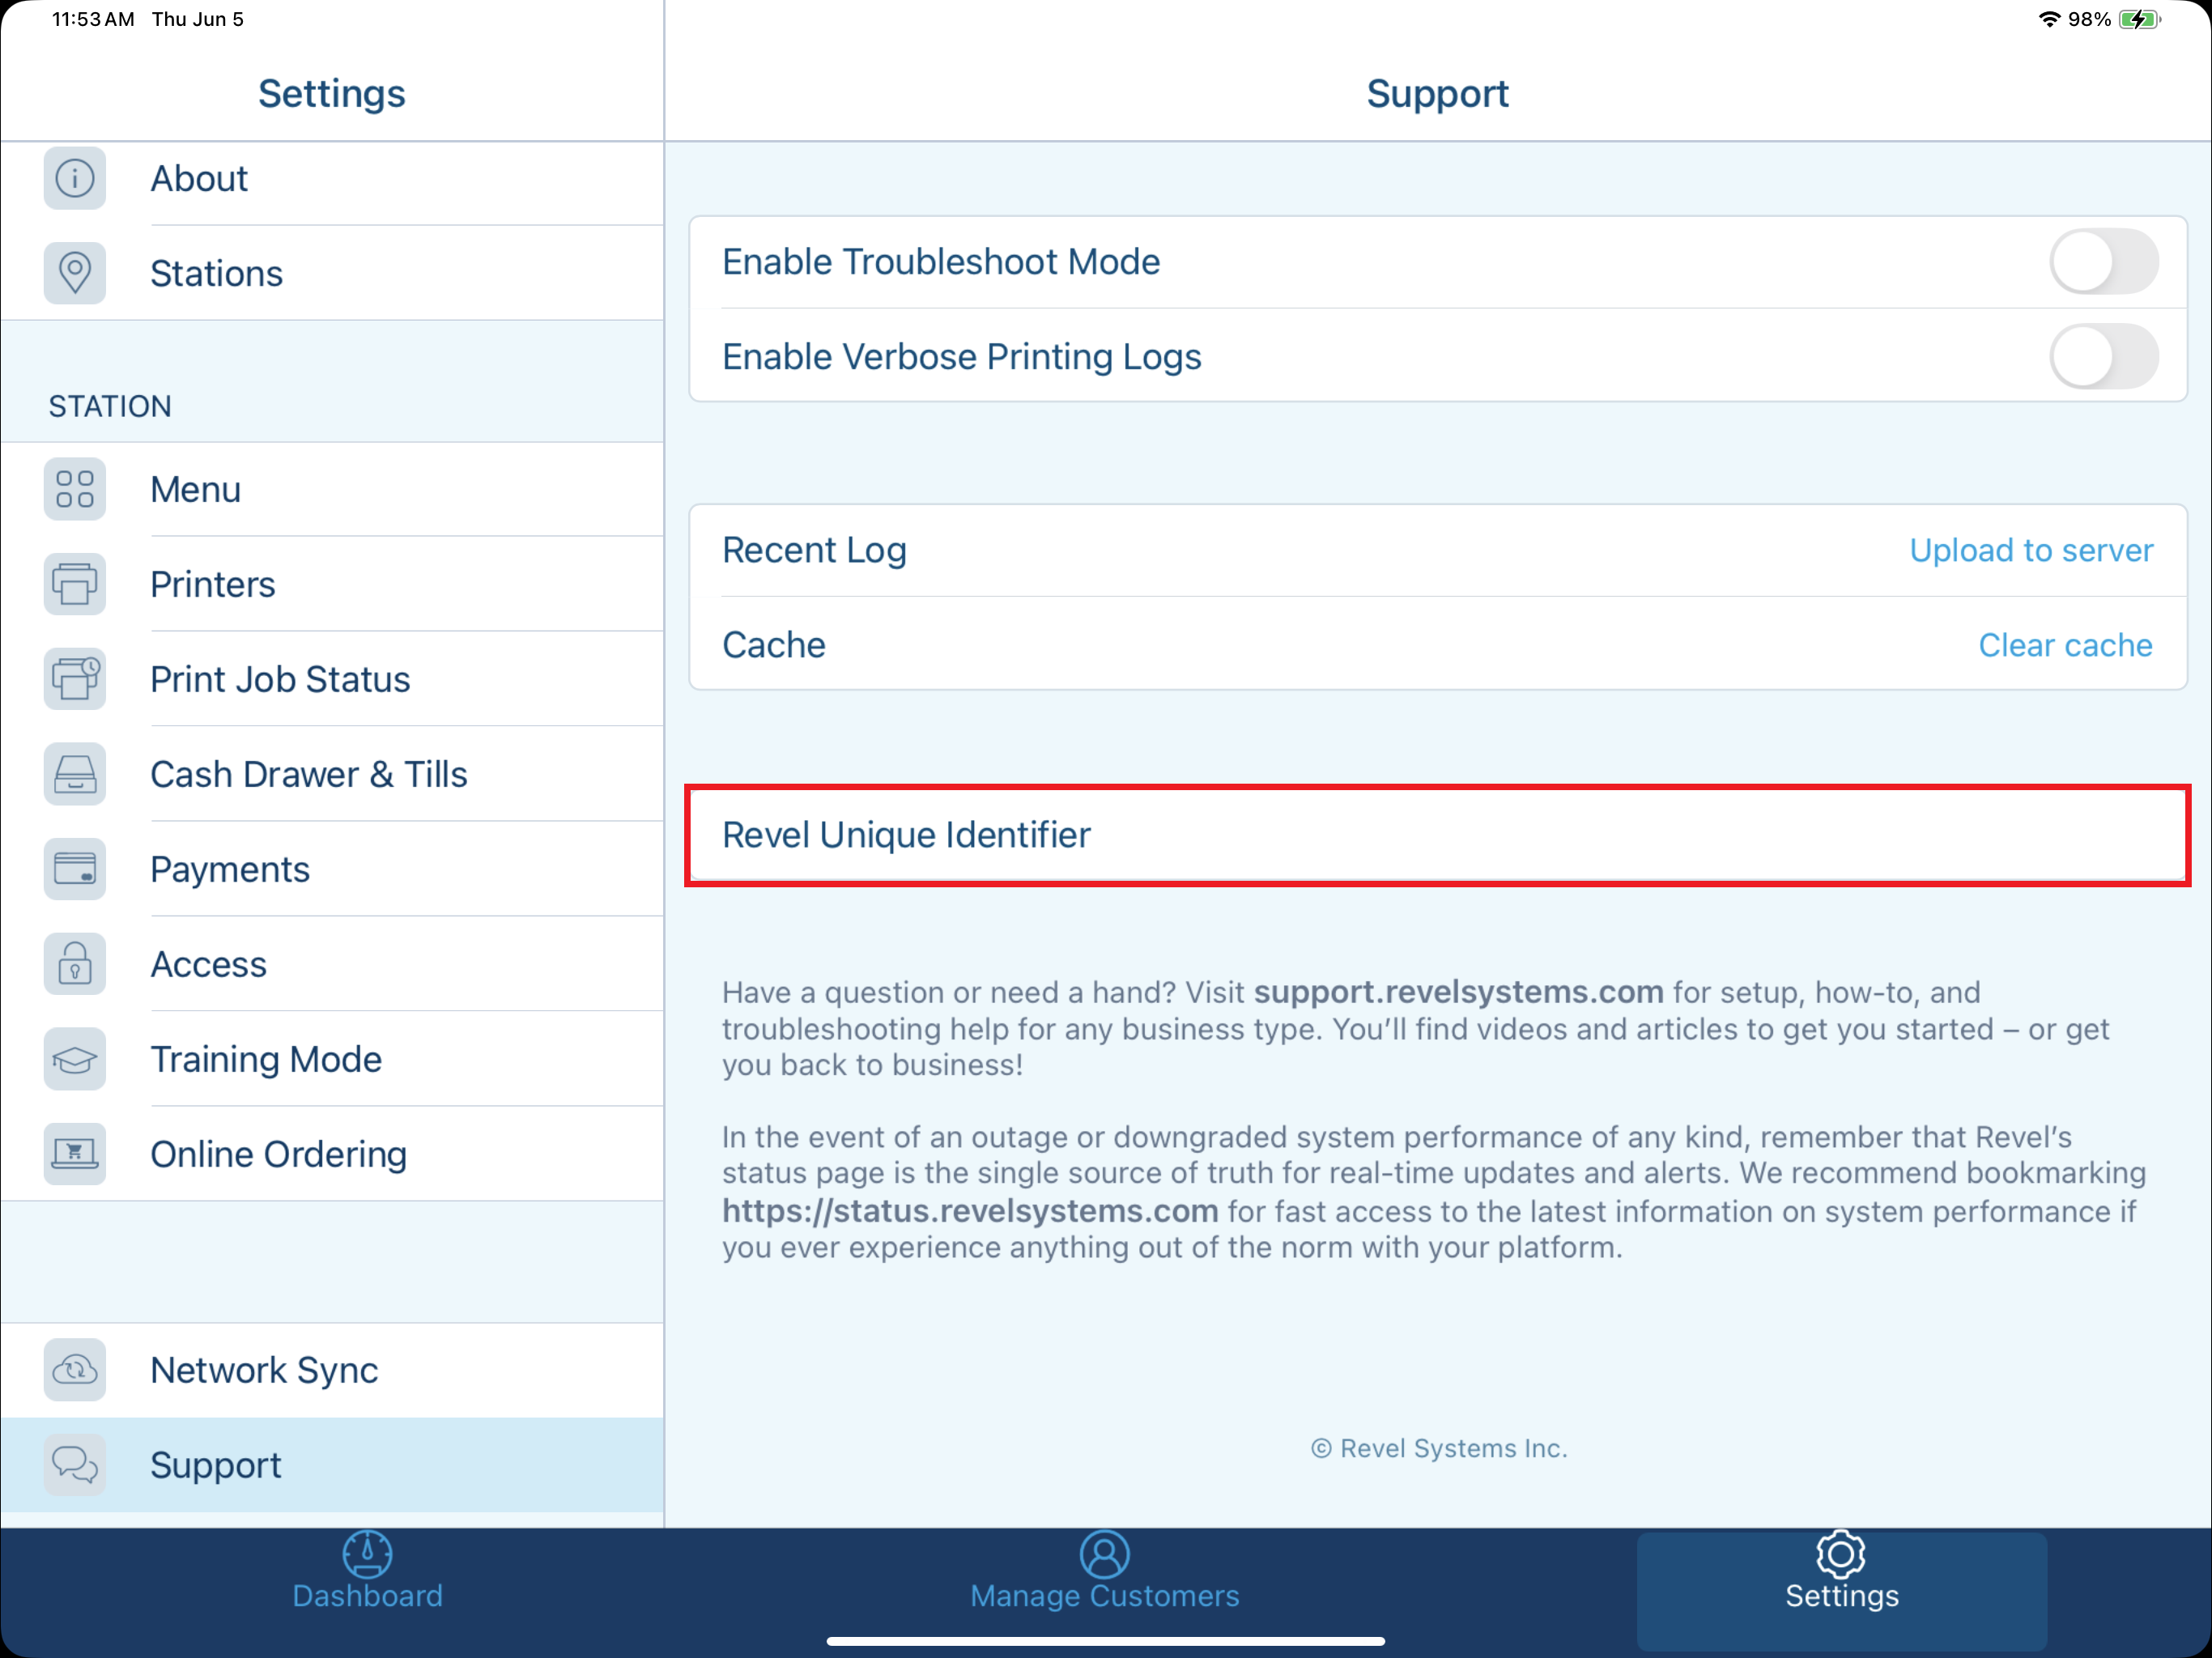Select Support in the sidebar

click(332, 1465)
